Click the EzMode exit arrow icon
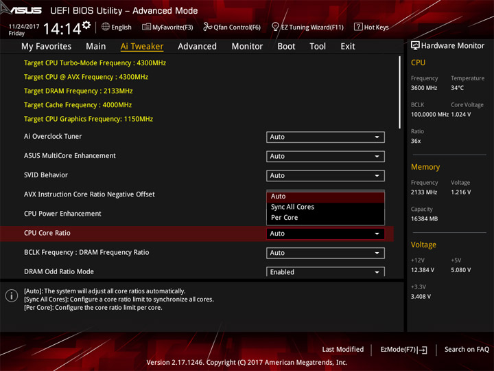The width and height of the screenshot is (494, 371). pyautogui.click(x=423, y=350)
